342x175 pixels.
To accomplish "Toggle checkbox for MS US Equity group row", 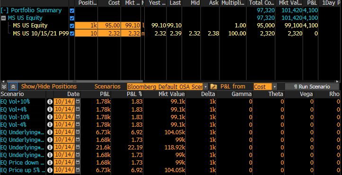I will coord(72,18).
